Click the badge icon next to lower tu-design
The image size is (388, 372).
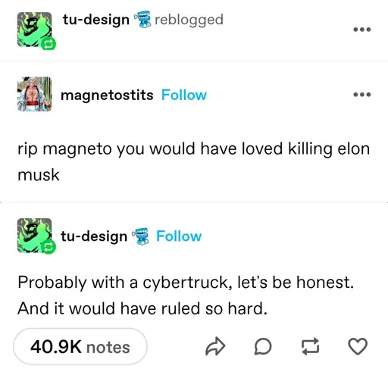(x=140, y=236)
